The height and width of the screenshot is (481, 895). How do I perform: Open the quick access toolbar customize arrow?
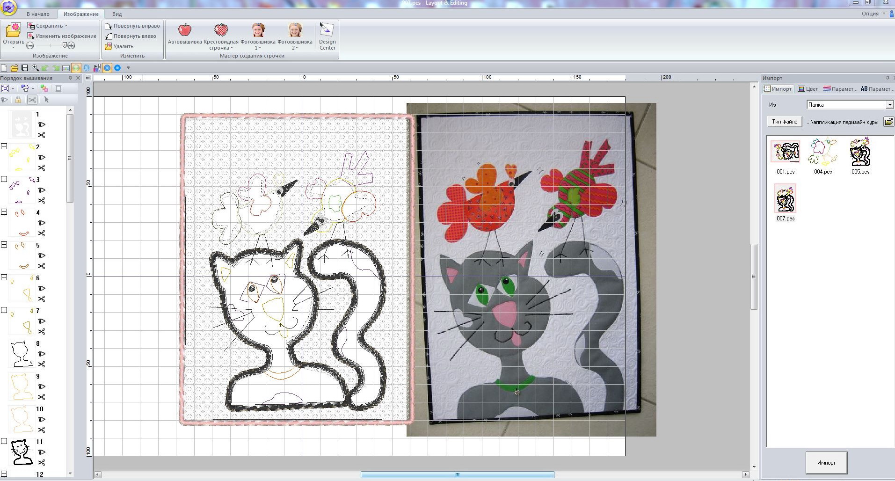coord(128,68)
